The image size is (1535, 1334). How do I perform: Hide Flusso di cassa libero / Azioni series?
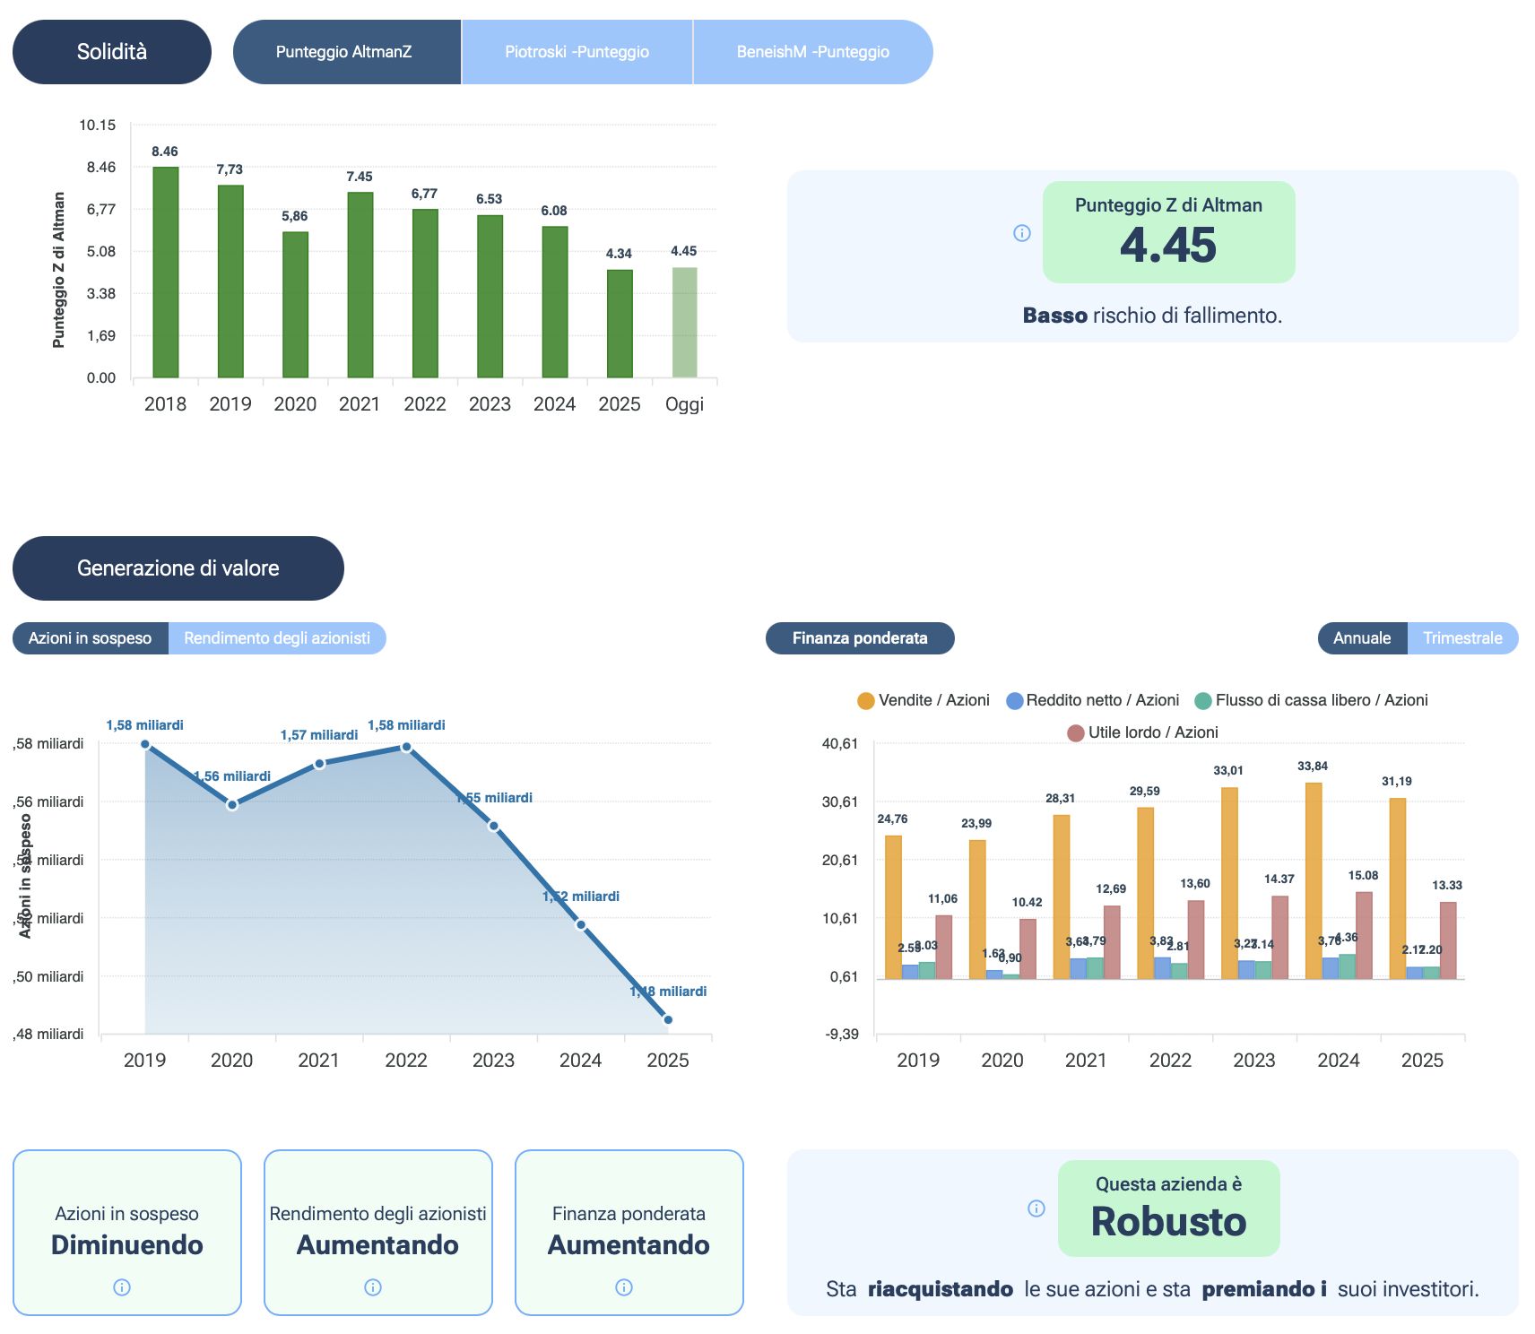click(x=1311, y=700)
